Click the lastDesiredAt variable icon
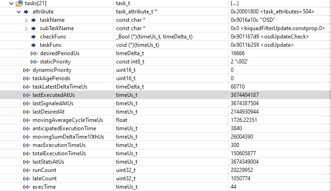This screenshot has width=331, height=191. point(26,112)
